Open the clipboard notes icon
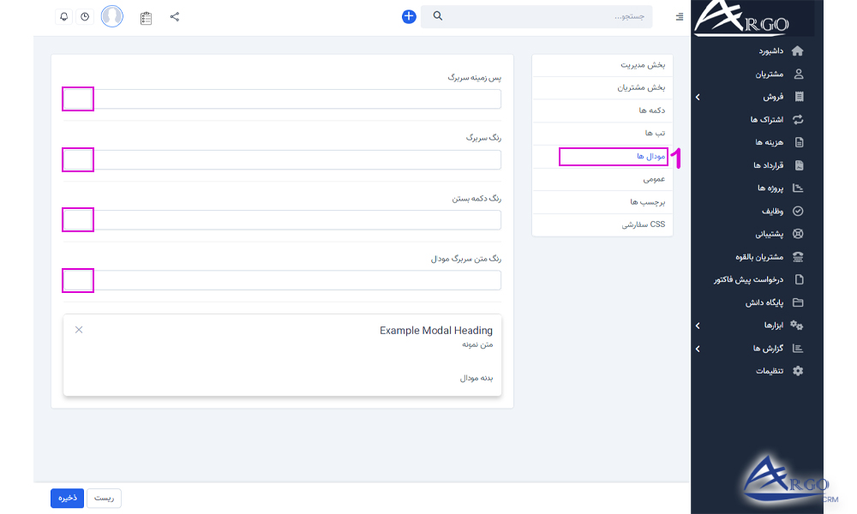 pyautogui.click(x=145, y=16)
